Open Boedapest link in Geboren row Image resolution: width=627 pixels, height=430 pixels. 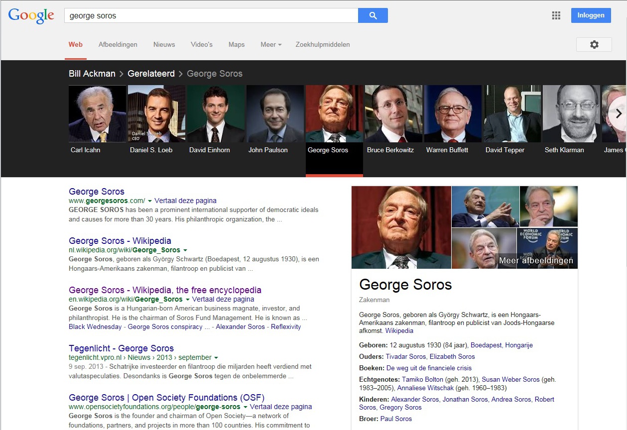486,345
